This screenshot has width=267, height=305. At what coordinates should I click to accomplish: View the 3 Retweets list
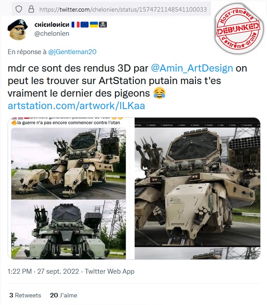click(25, 295)
